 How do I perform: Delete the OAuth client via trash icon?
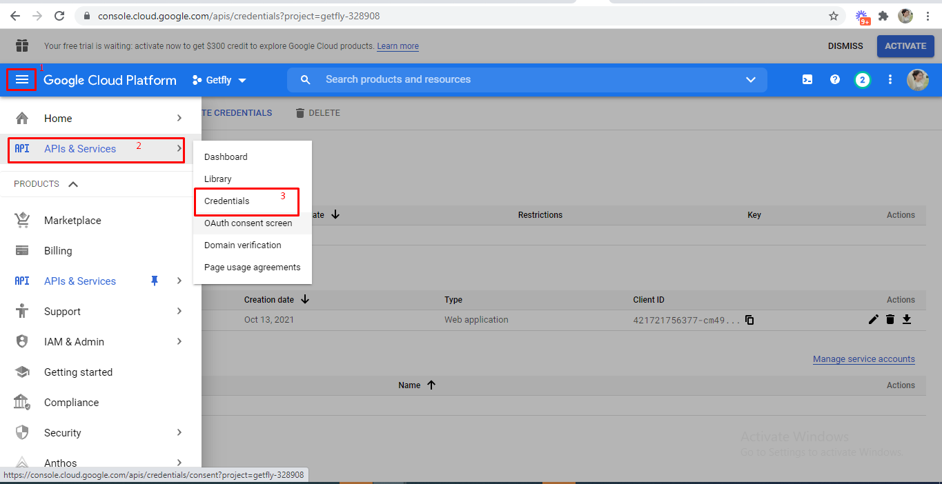[890, 319]
